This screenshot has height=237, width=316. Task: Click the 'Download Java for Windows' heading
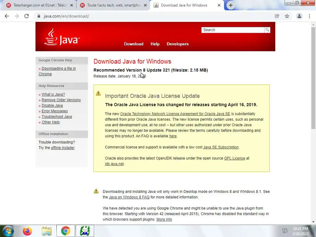click(132, 61)
